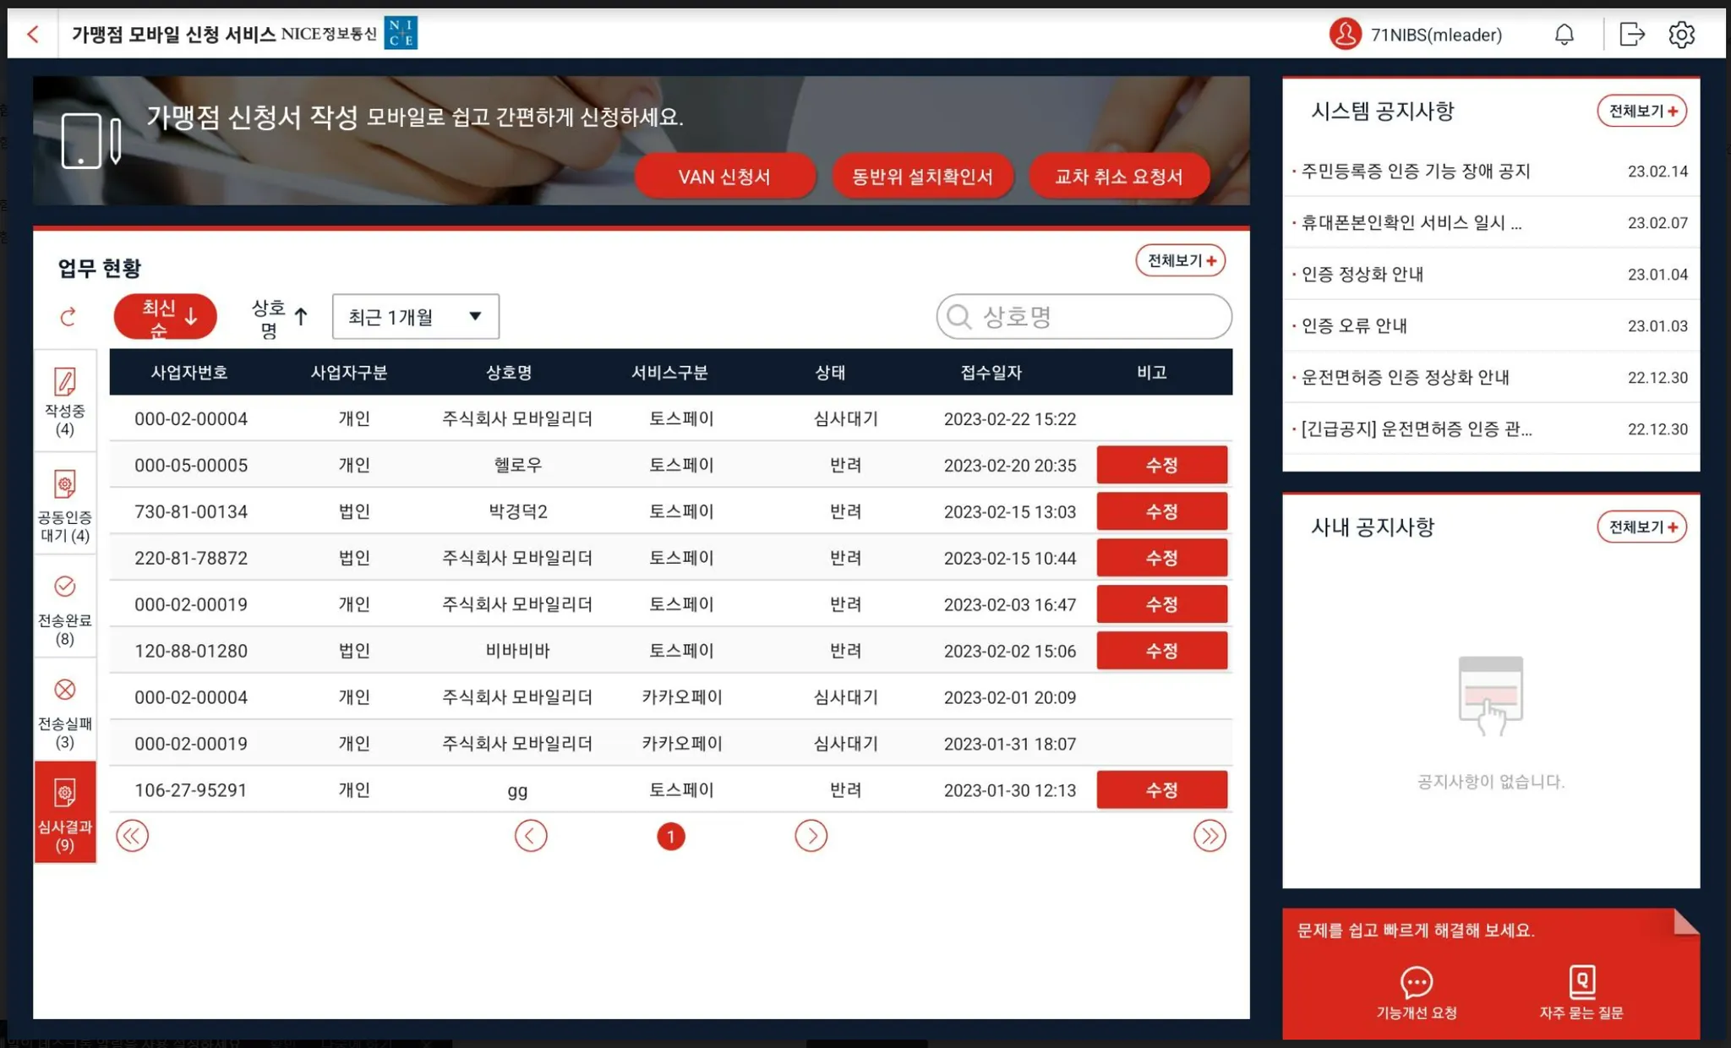Open the notifications bell
The height and width of the screenshot is (1048, 1731).
coord(1564,35)
